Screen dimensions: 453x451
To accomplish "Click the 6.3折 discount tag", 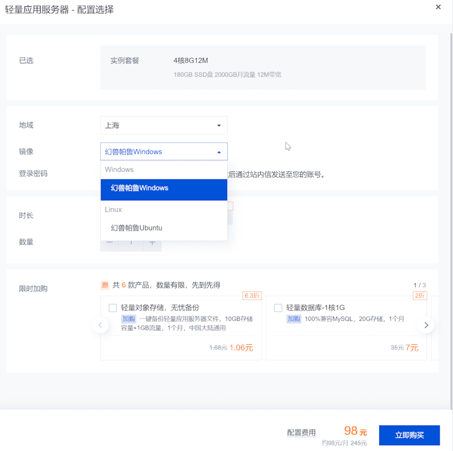I will click(x=251, y=295).
